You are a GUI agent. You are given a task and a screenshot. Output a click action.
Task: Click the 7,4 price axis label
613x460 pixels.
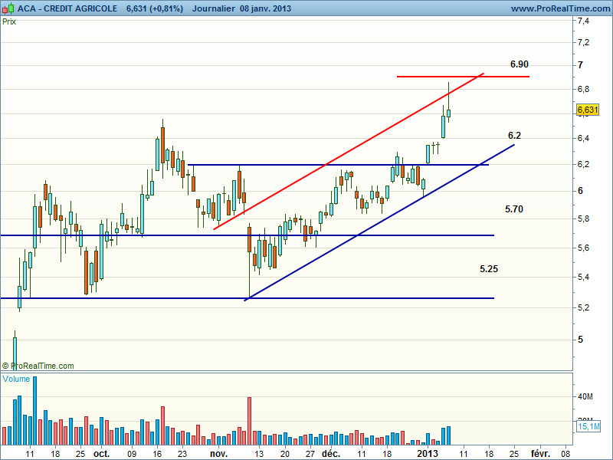tap(584, 21)
